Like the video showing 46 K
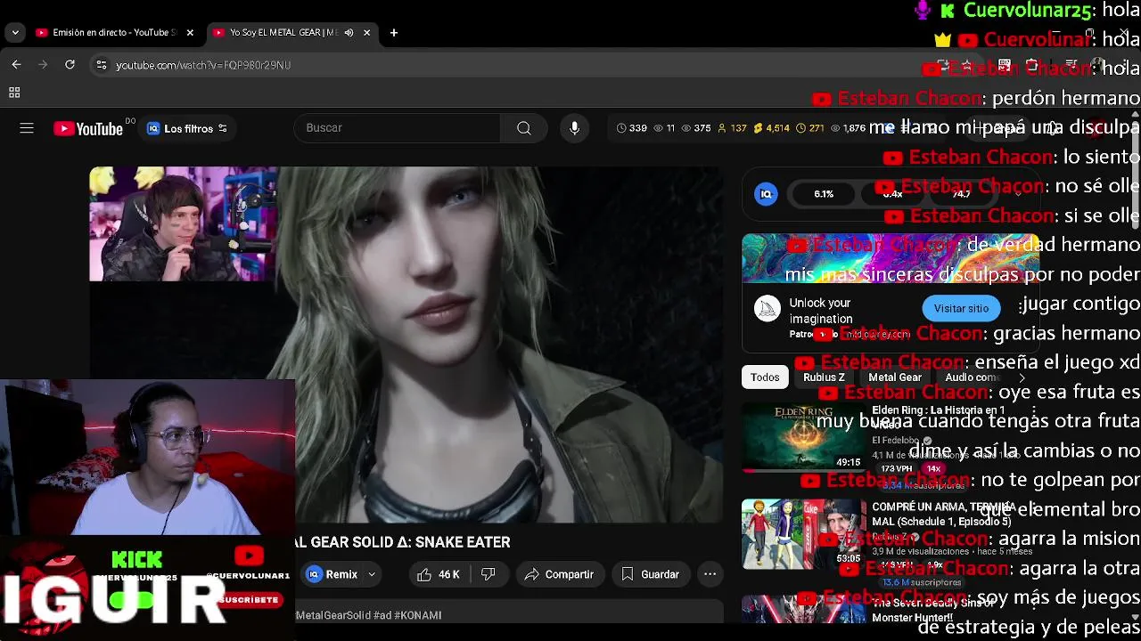Viewport: 1141px width, 641px height. click(x=439, y=574)
